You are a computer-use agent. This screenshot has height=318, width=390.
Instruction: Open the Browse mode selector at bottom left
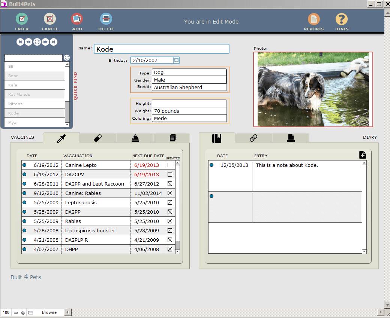point(50,312)
